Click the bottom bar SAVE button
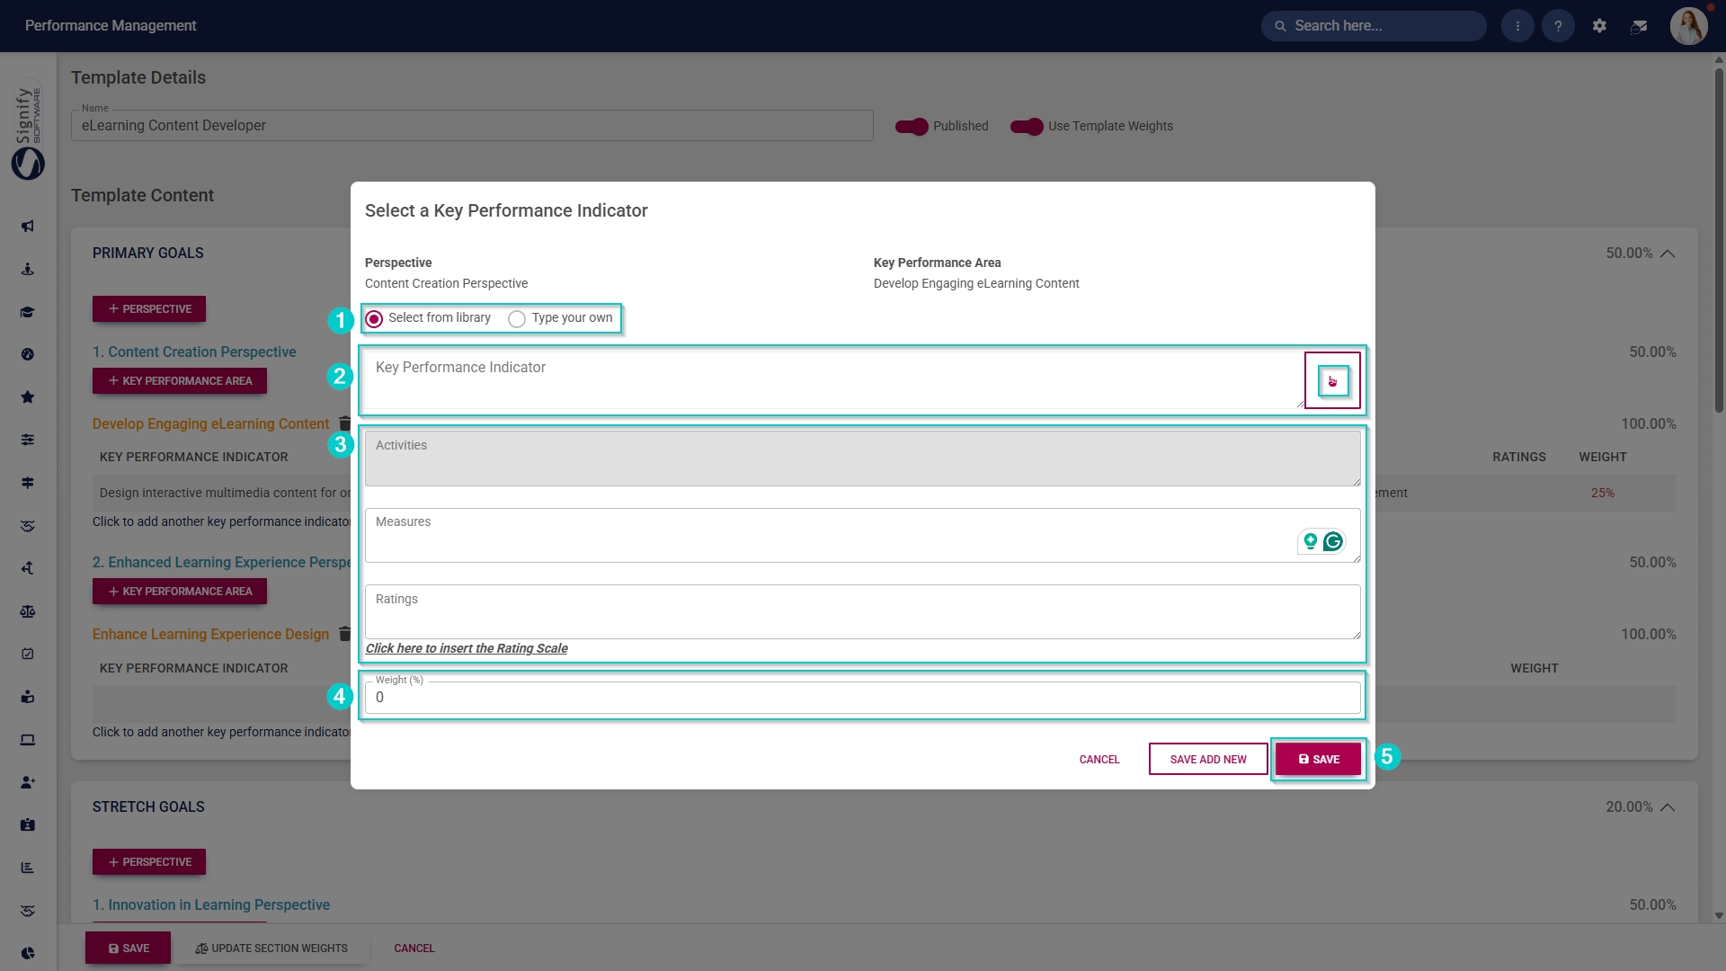1726x971 pixels. pos(129,949)
